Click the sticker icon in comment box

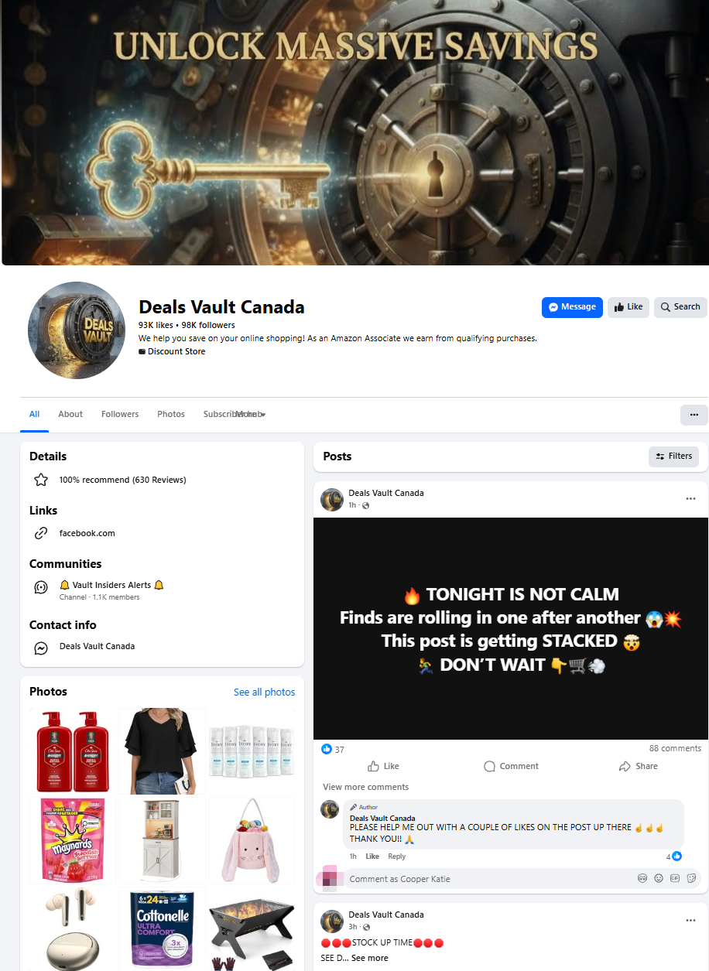(x=691, y=878)
